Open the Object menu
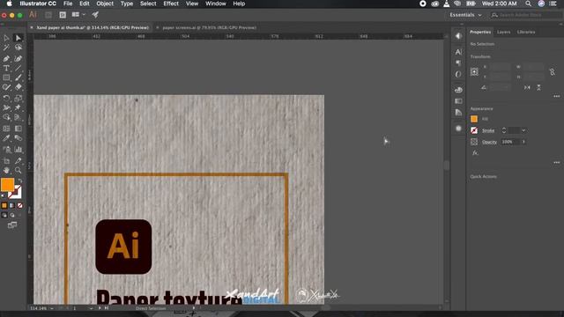Image resolution: width=564 pixels, height=317 pixels. [105, 4]
